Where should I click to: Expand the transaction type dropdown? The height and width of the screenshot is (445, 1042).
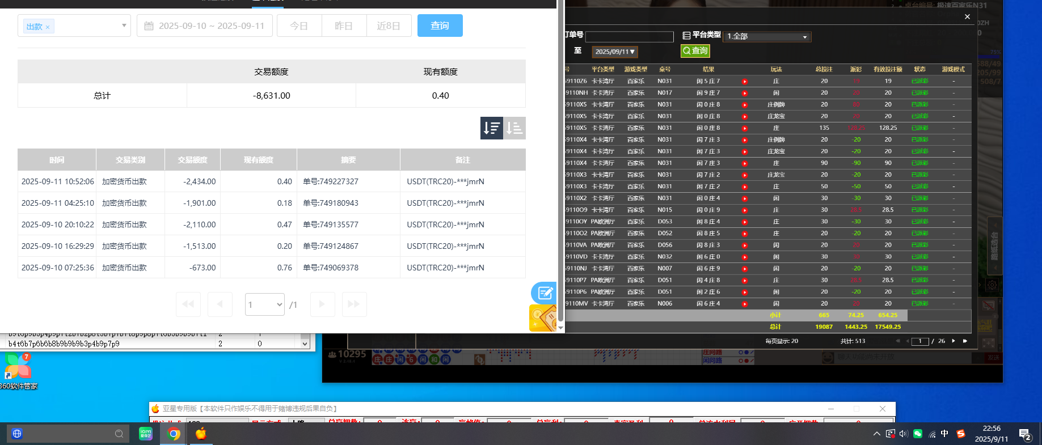click(124, 26)
